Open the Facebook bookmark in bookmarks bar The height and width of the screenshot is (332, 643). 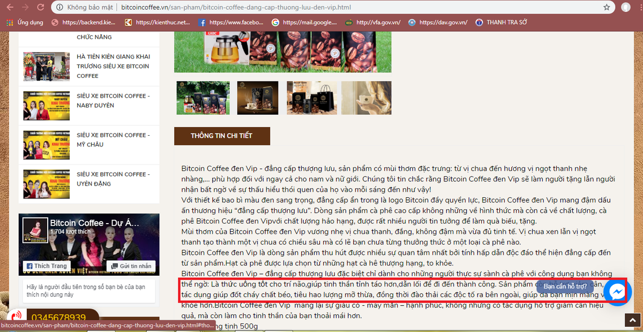point(230,23)
